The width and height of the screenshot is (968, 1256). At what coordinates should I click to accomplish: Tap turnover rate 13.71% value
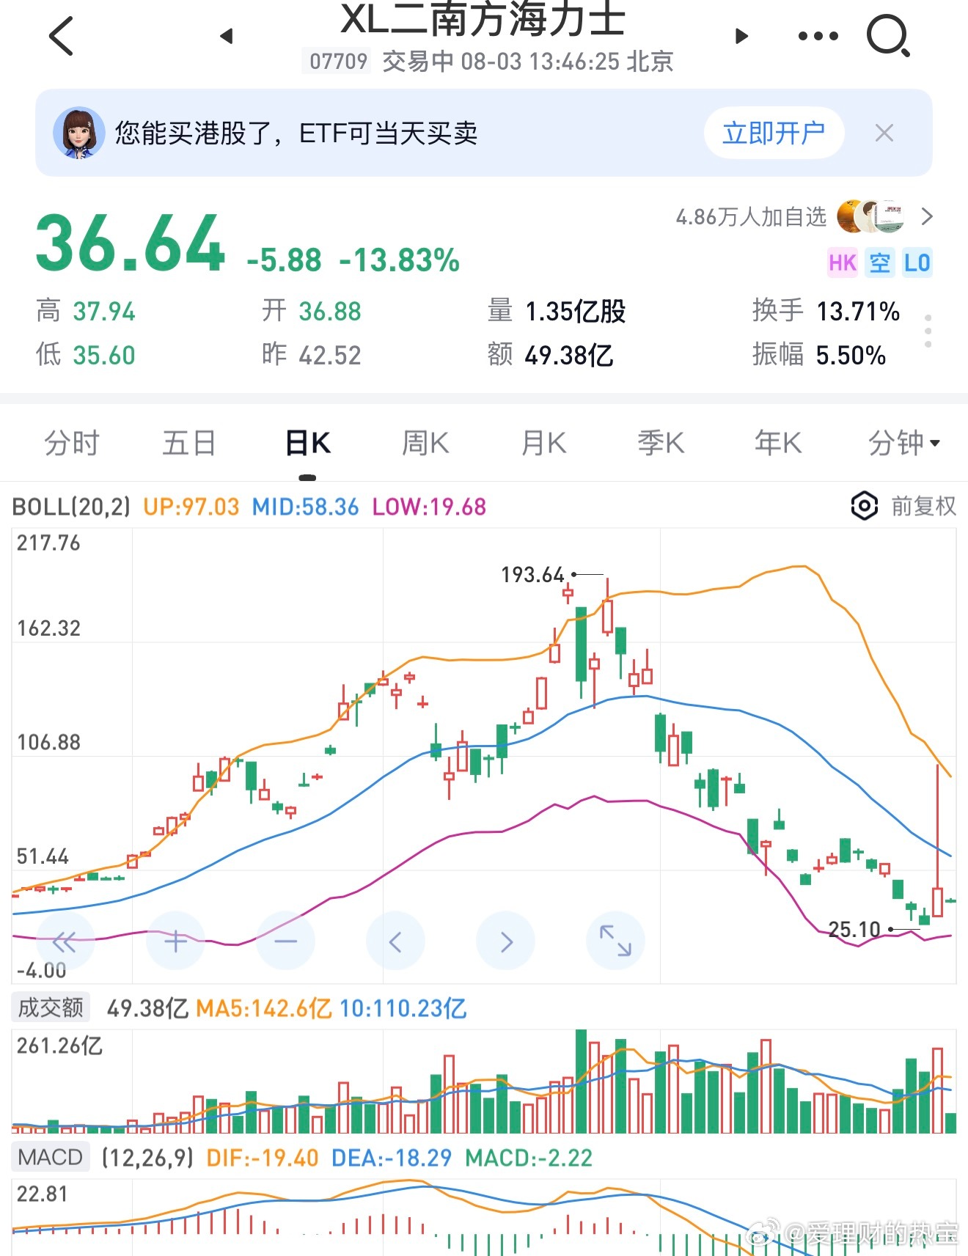pos(858,312)
